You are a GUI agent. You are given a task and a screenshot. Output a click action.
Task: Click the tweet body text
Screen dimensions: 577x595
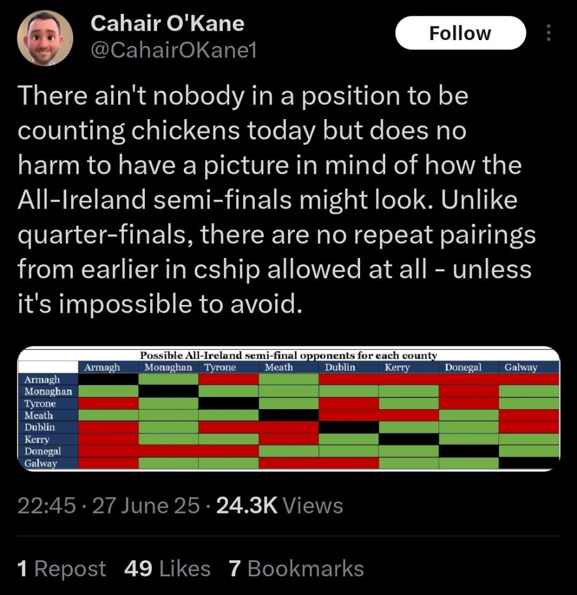tap(276, 199)
